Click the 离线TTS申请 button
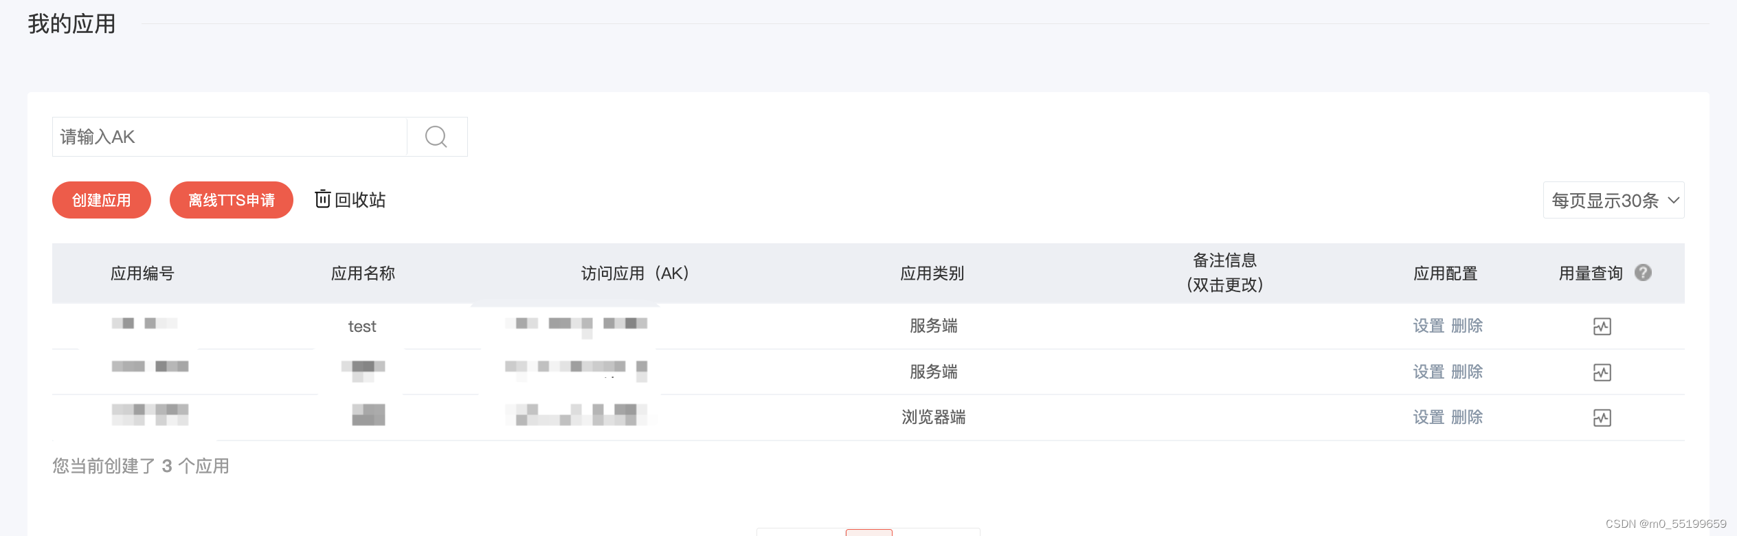This screenshot has width=1737, height=536. coord(231,200)
